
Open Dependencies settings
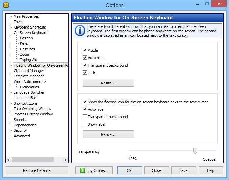[x=25, y=125]
